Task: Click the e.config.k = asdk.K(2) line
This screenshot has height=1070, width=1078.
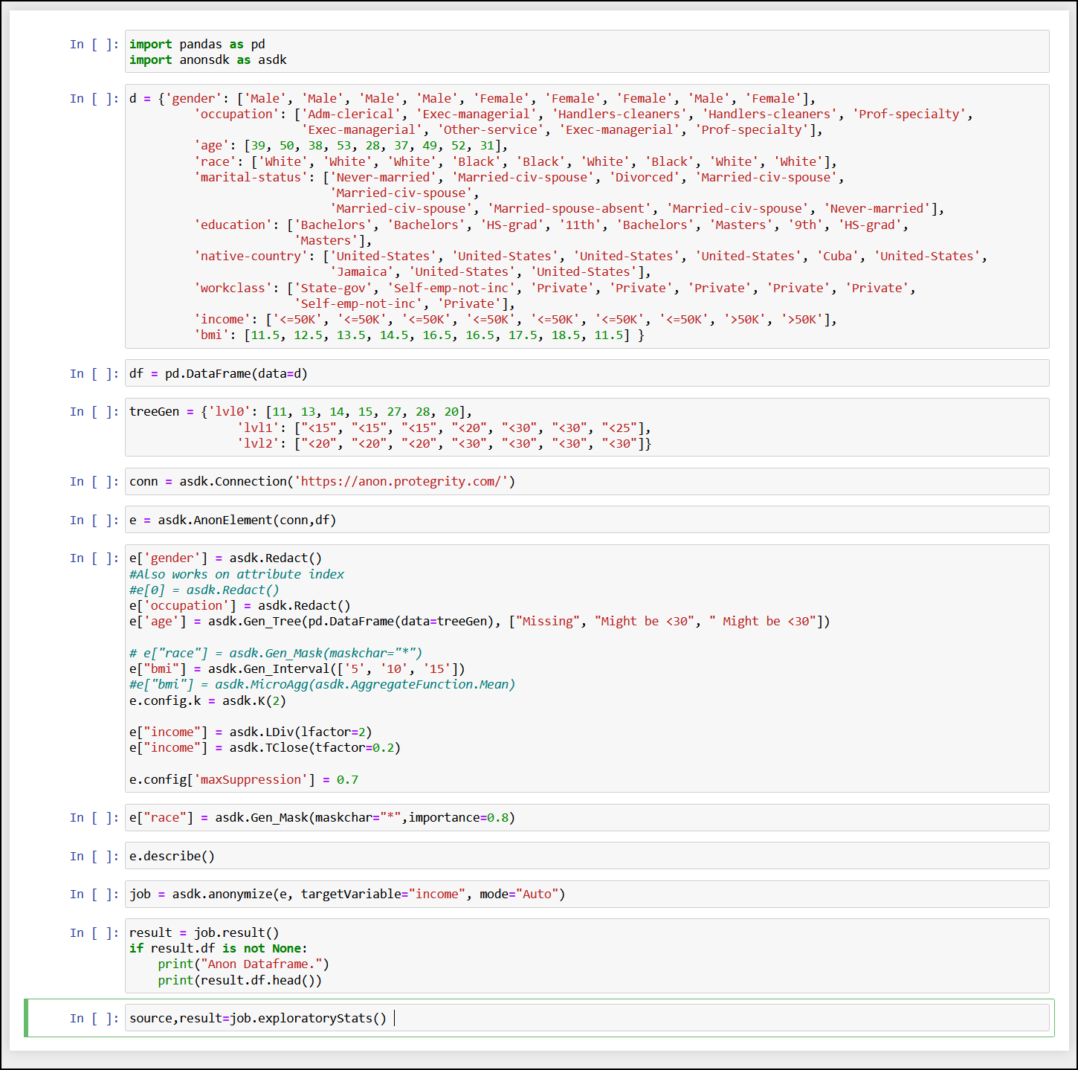Action: 207,700
